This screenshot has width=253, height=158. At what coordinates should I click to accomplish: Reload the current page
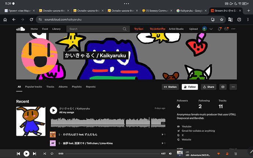(x=31, y=19)
